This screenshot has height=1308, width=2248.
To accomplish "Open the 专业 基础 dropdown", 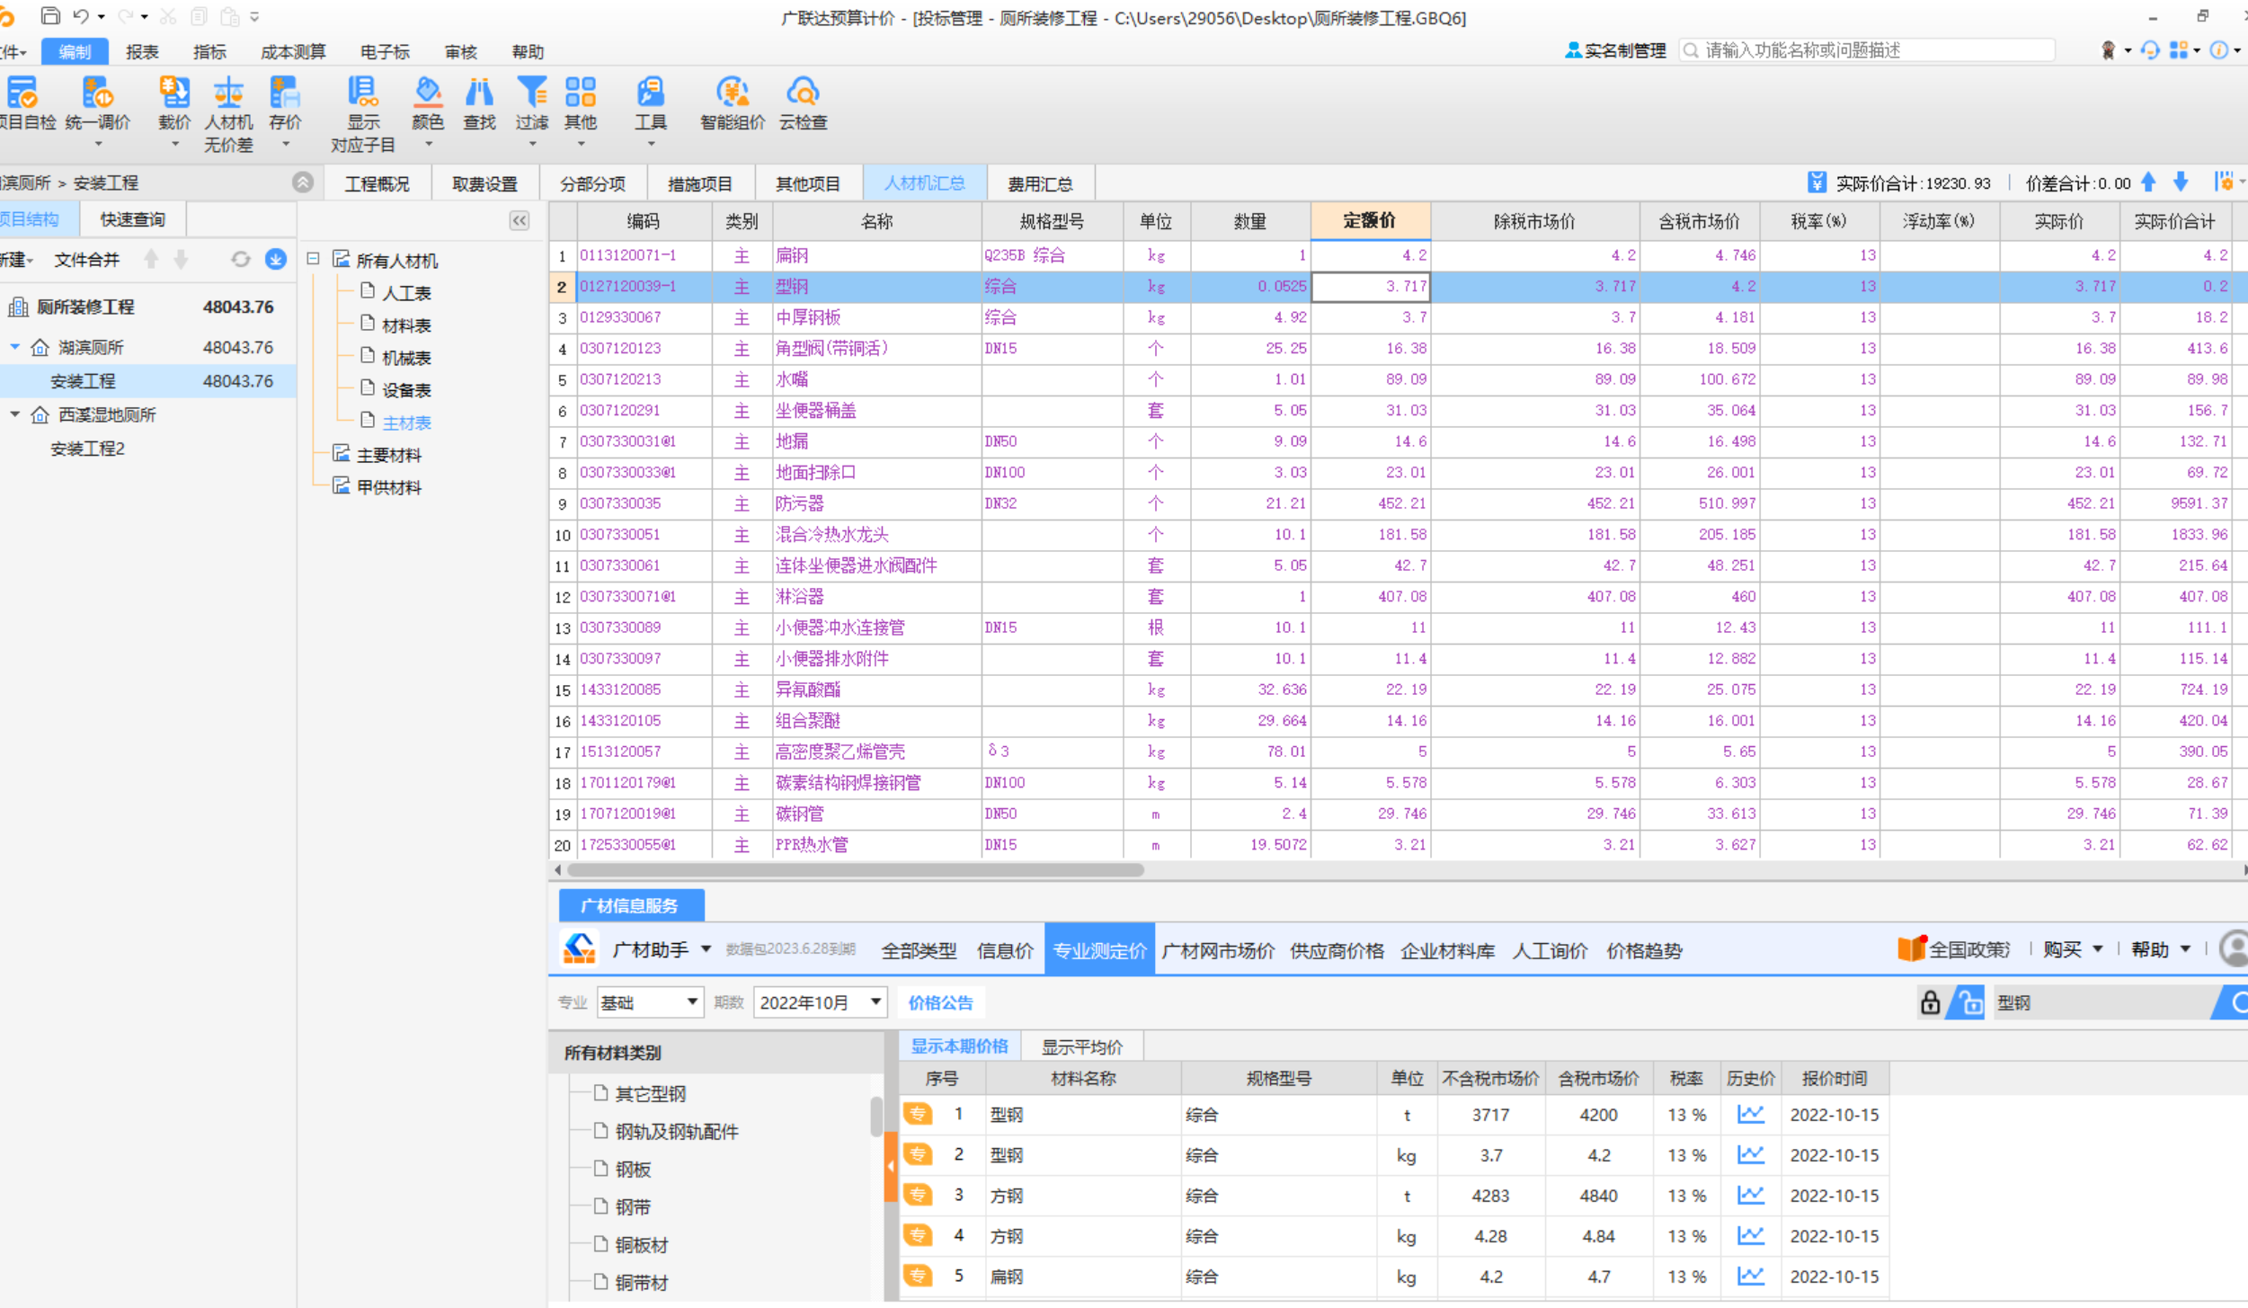I will coord(650,1002).
